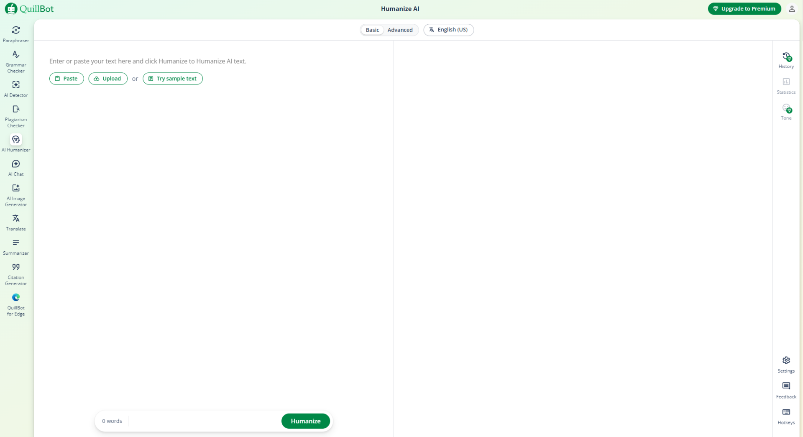Open the AI Detector tool

pyautogui.click(x=16, y=89)
